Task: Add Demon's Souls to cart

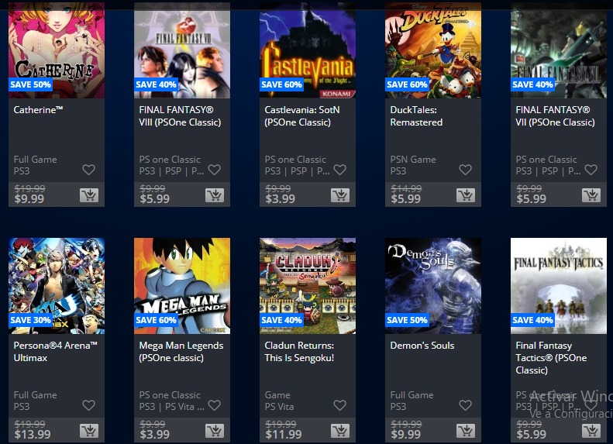Action: click(466, 431)
